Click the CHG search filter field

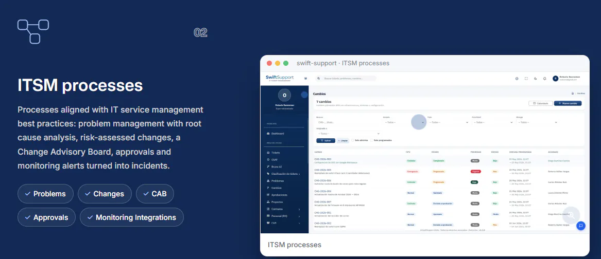pos(348,122)
